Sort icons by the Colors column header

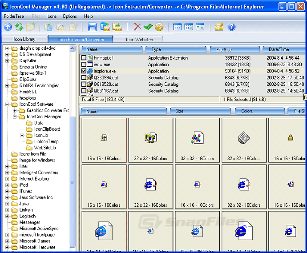point(260,111)
